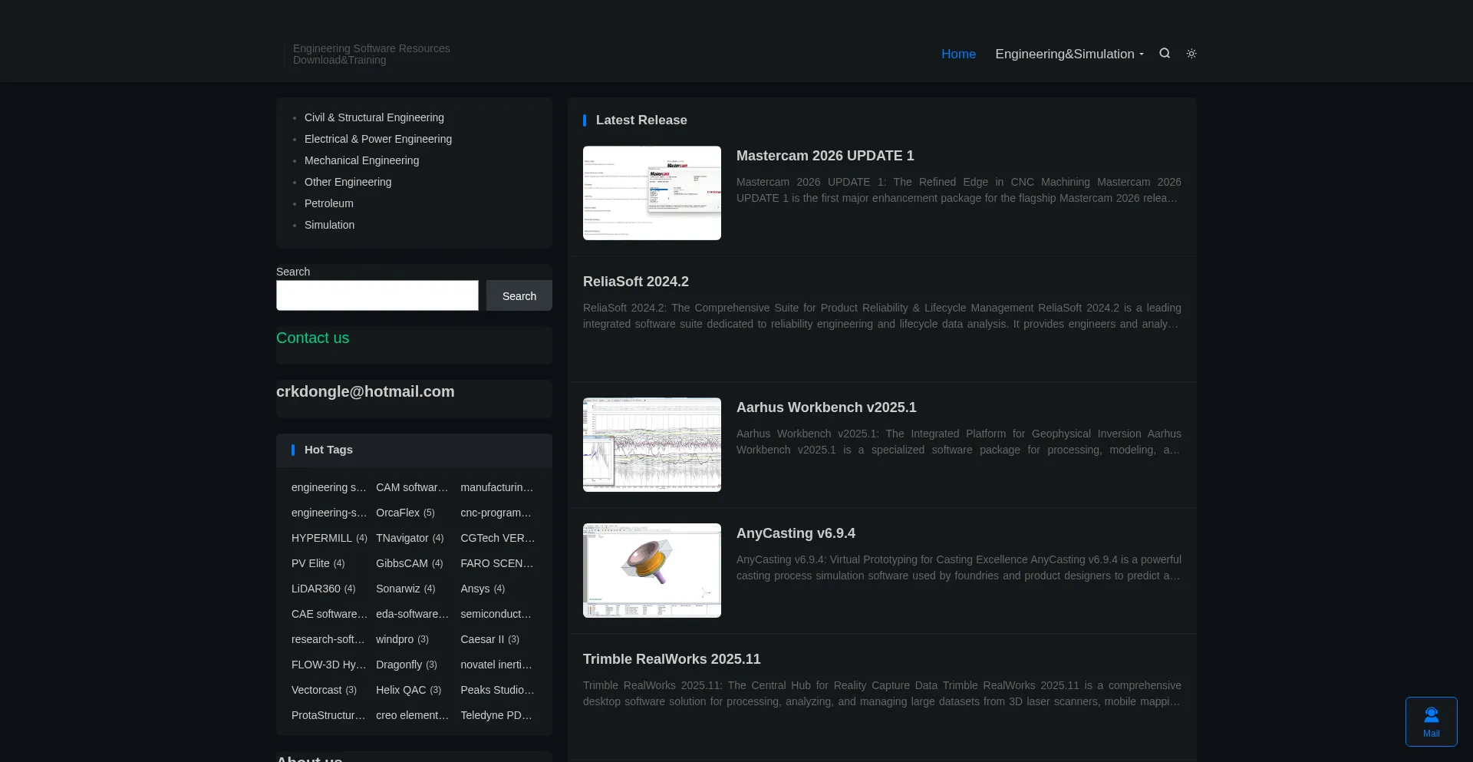This screenshot has height=762, width=1473.
Task: Select the semiconductor hot tag
Action: 496,614
